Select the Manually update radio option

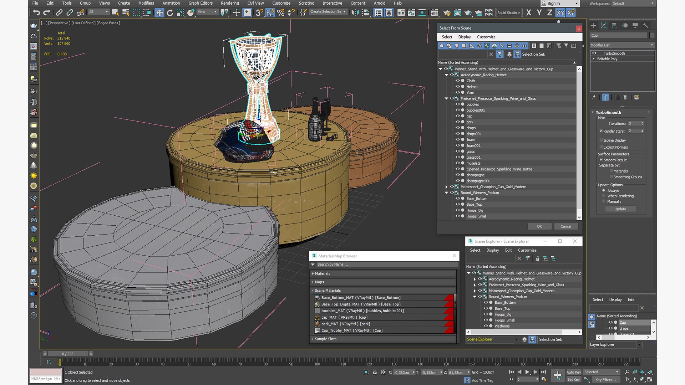coord(604,201)
